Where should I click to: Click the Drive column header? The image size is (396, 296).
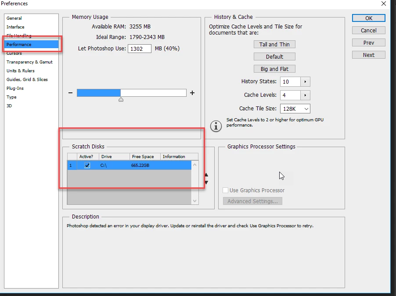[x=114, y=156]
